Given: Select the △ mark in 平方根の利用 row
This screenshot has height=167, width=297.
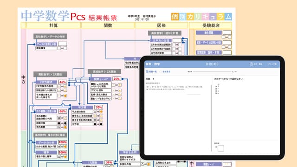Looking at the screenshot, I should click(95, 112).
